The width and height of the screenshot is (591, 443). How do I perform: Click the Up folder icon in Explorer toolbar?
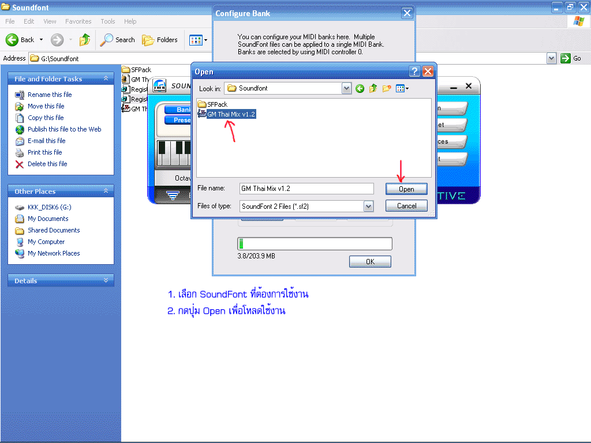(x=85, y=40)
